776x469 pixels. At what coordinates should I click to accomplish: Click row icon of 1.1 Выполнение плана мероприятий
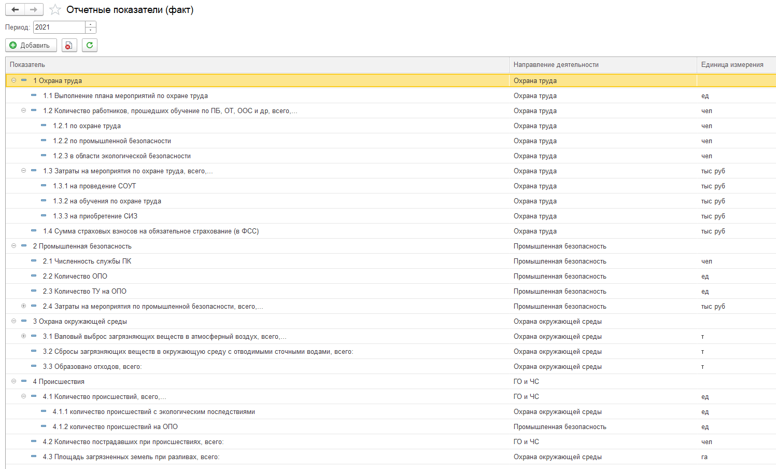click(34, 95)
